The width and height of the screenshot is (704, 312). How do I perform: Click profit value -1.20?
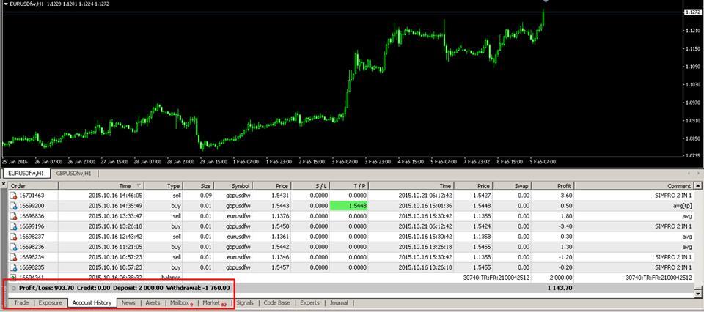point(565,258)
